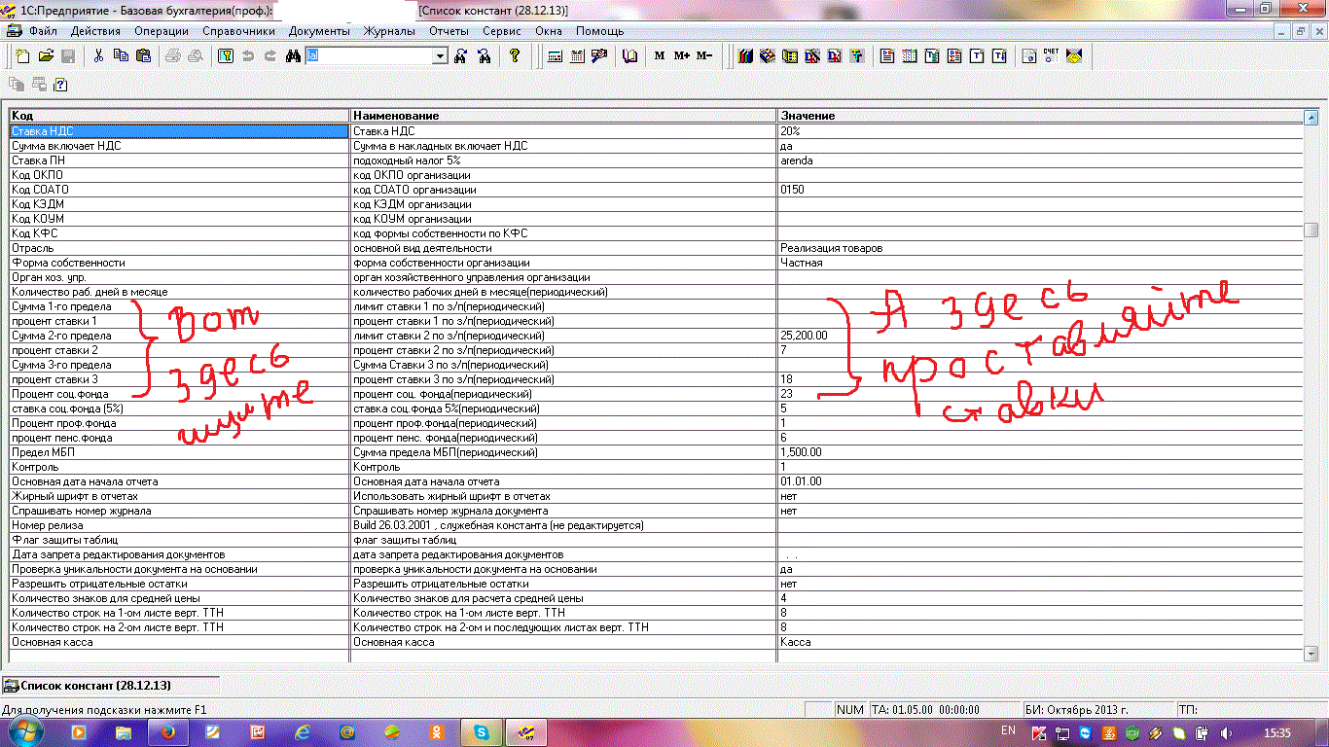This screenshot has height=747, width=1329.
Task: Click the Open folder toolbar icon
Action: click(46, 55)
